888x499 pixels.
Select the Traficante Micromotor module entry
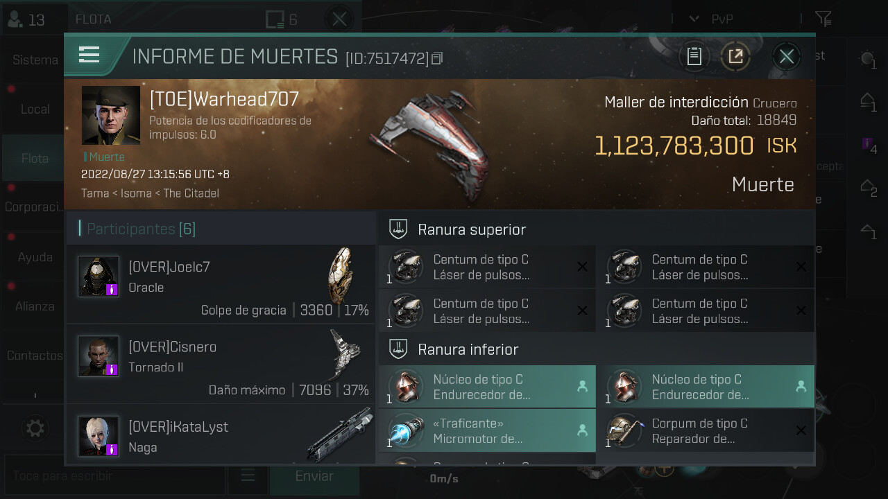[x=487, y=430]
